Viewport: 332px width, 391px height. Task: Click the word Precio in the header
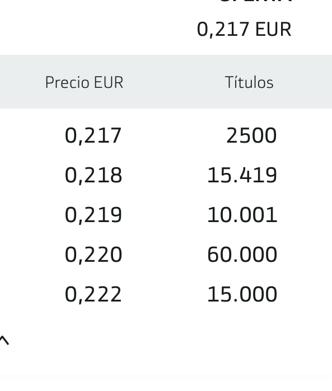(x=67, y=82)
